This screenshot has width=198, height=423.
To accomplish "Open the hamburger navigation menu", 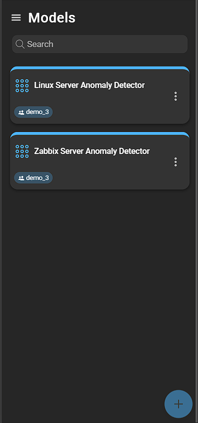I will 16,18.
